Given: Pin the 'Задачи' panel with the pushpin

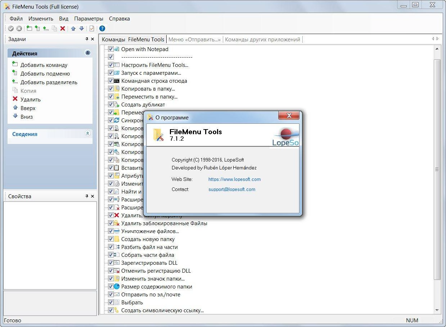Looking at the screenshot, I should tap(87, 39).
